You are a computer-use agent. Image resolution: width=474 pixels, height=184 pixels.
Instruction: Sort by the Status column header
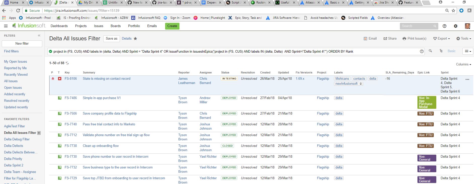pos(225,72)
